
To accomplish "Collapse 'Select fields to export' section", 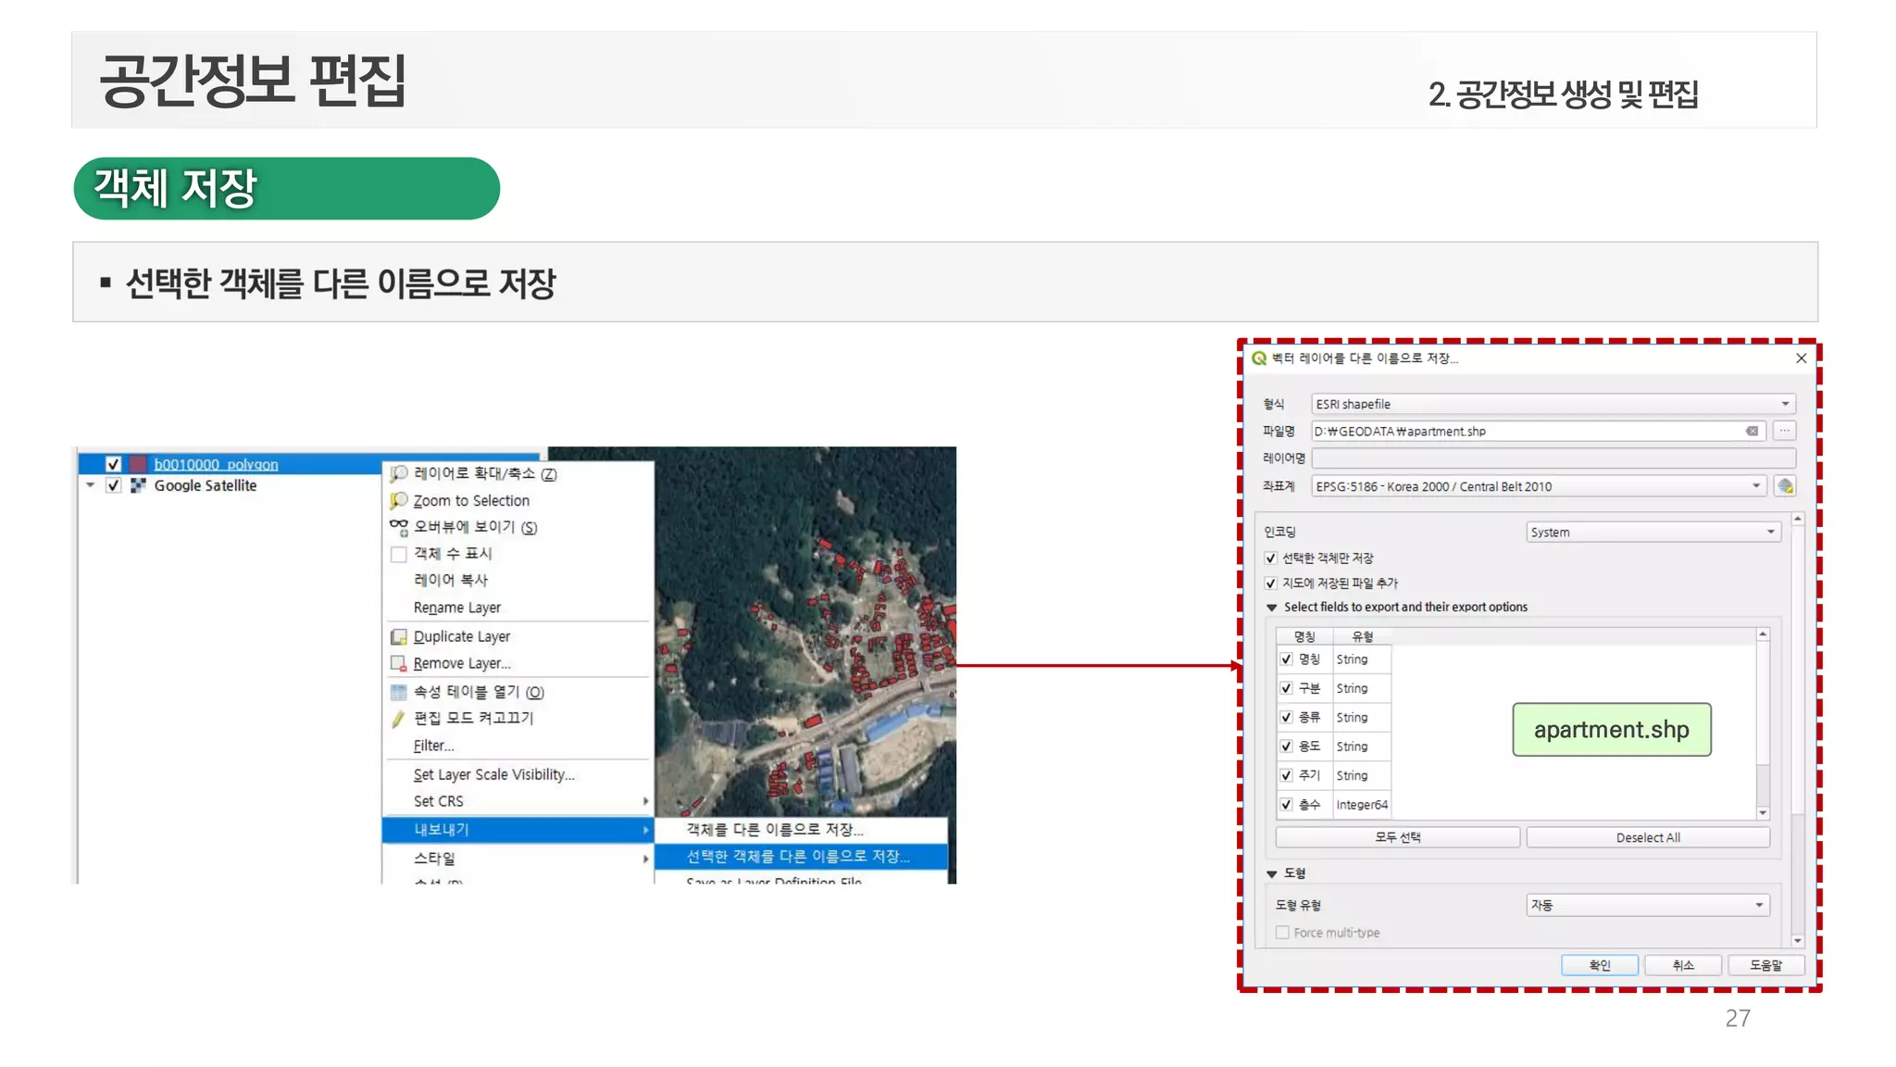I will [1272, 608].
